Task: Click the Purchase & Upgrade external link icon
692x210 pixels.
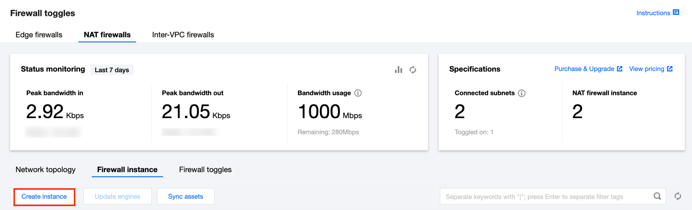Action: pos(620,69)
